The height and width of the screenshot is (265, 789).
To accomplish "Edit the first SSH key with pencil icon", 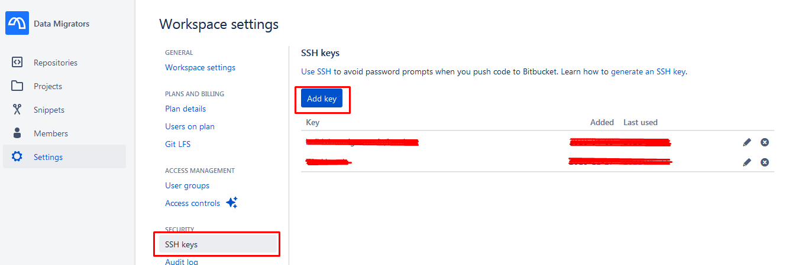I will pyautogui.click(x=747, y=142).
